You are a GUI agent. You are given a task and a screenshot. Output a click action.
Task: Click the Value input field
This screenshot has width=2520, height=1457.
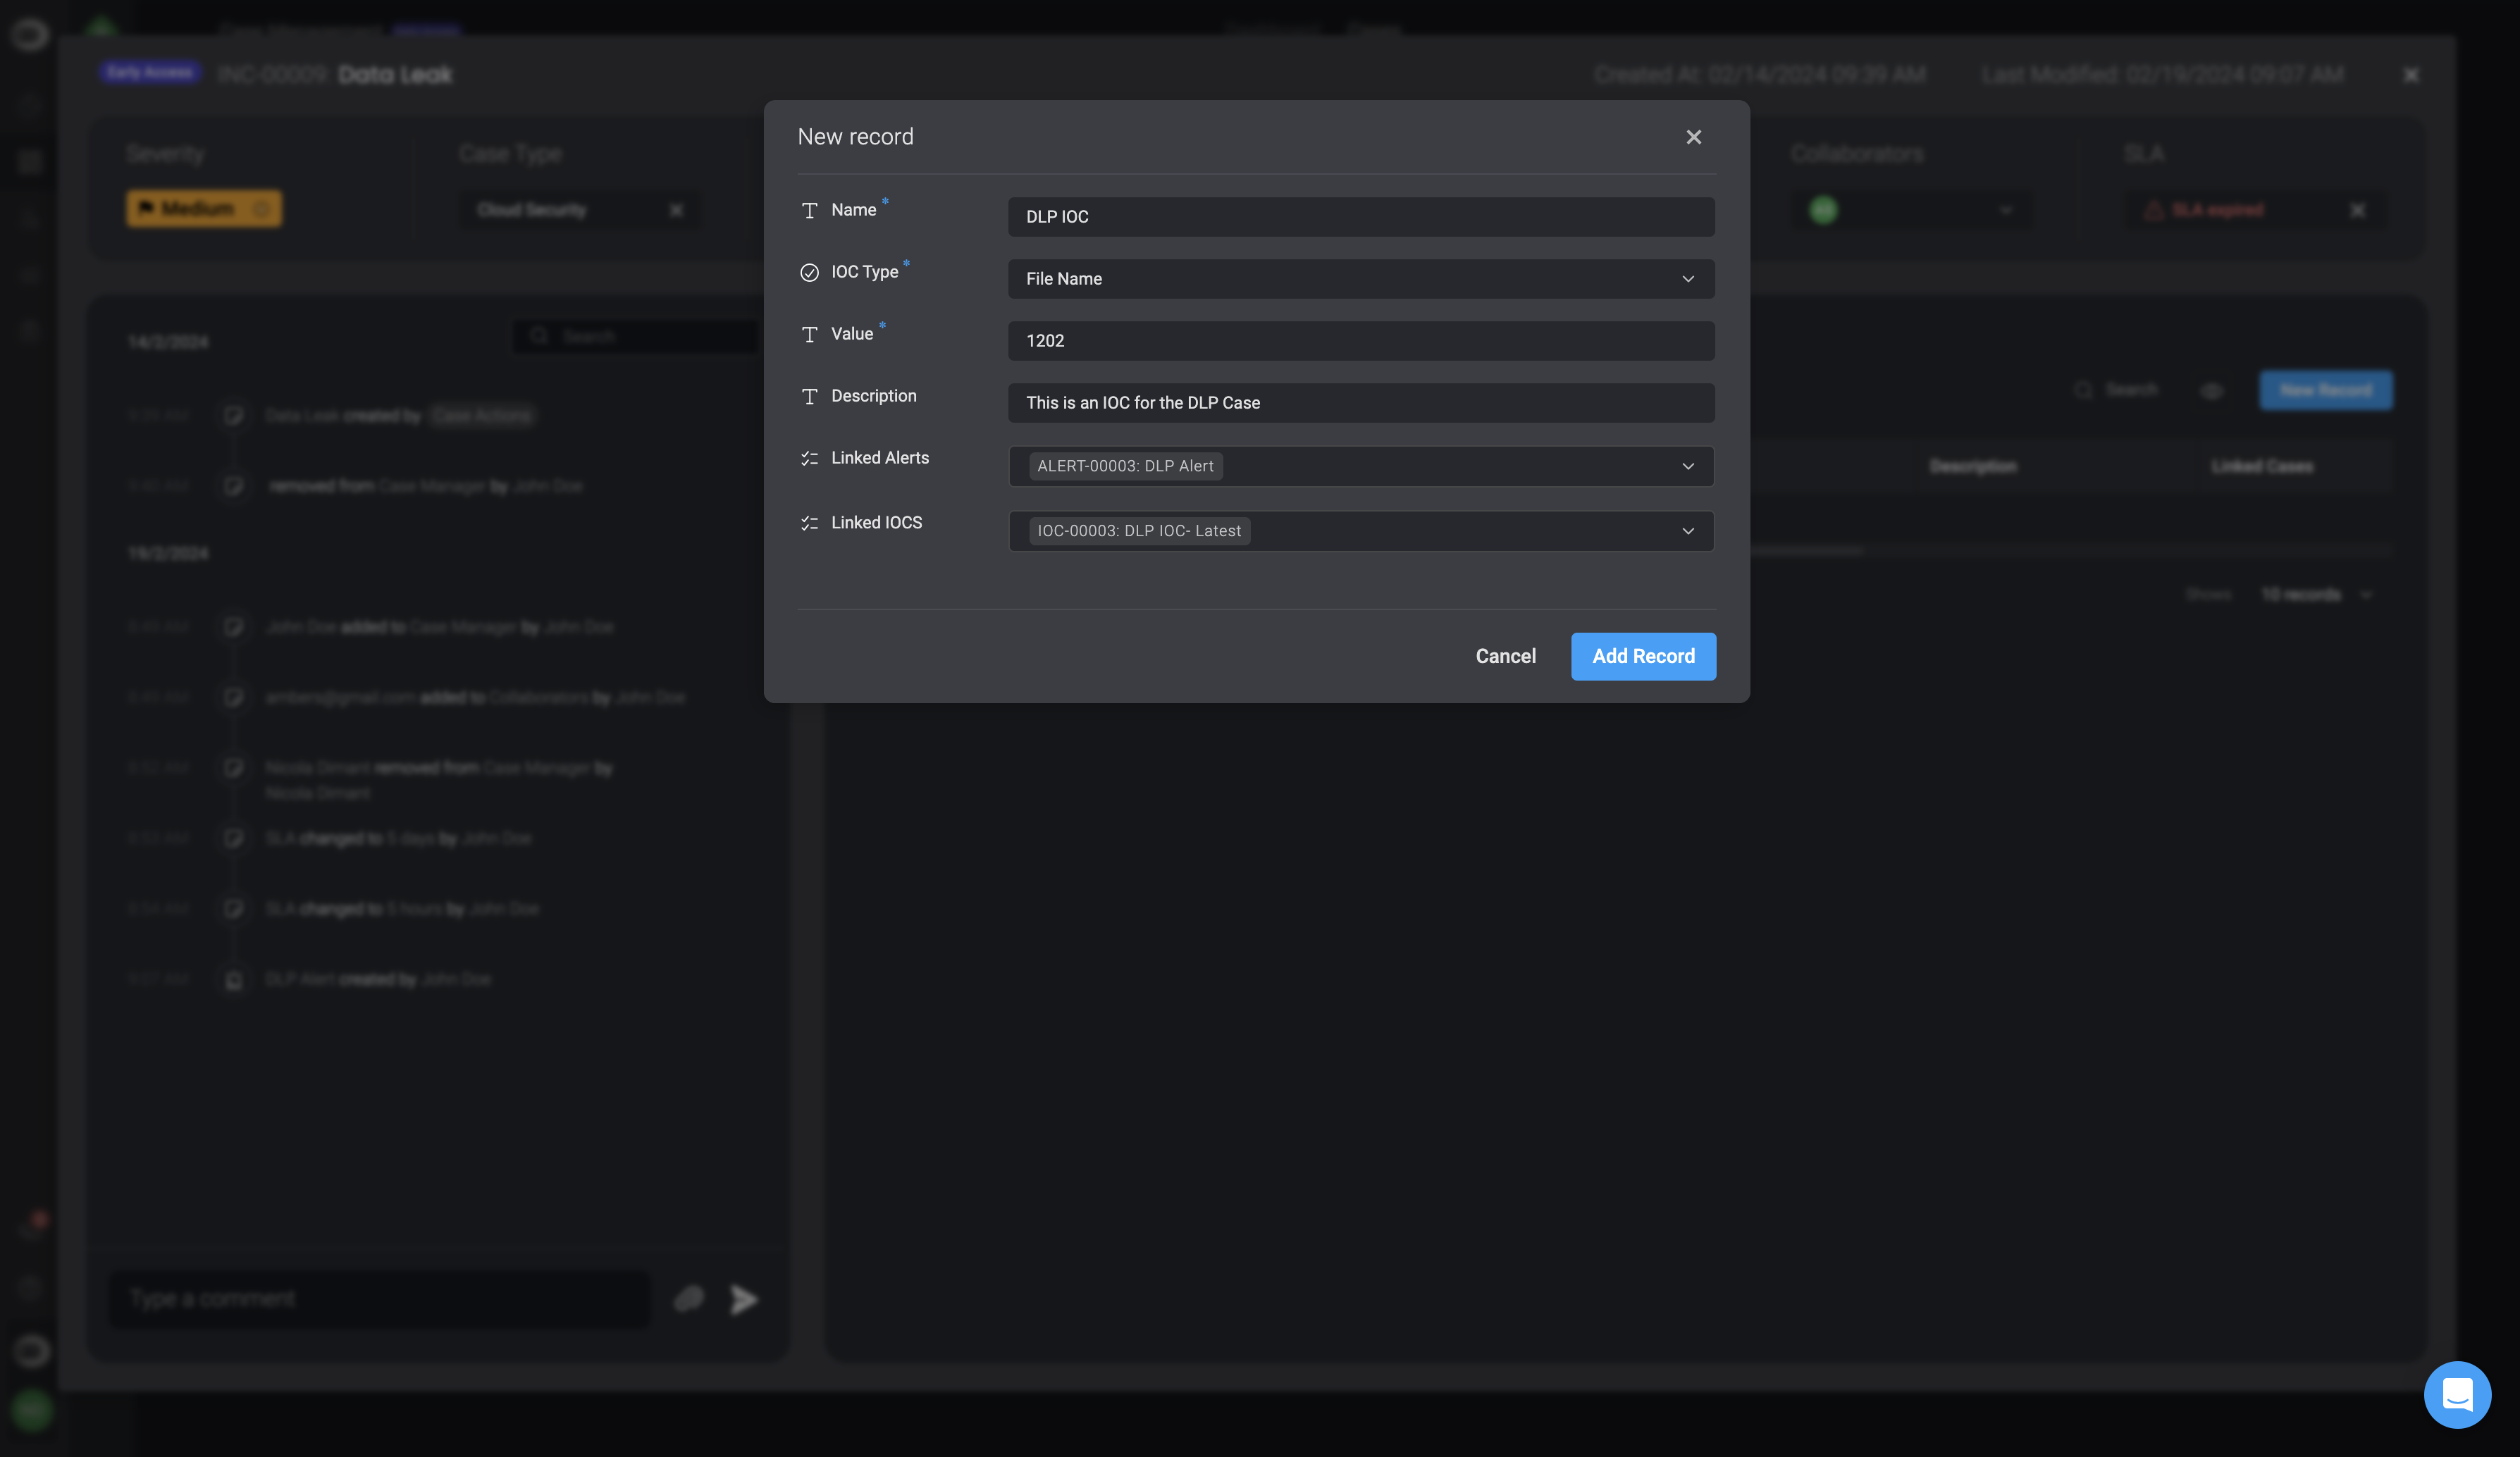pyautogui.click(x=1361, y=340)
